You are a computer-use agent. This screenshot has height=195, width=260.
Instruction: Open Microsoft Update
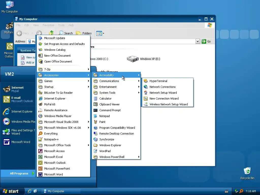[x=63, y=38]
